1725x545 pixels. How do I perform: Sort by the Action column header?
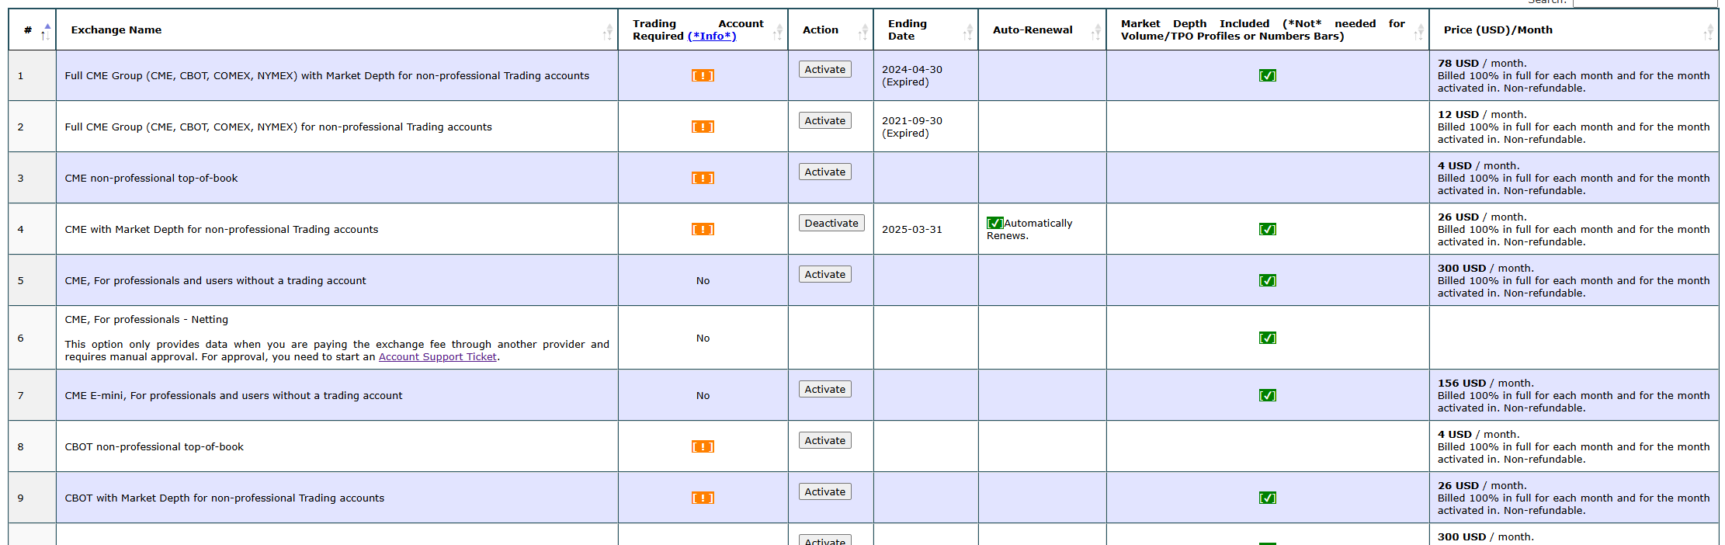[x=831, y=30]
